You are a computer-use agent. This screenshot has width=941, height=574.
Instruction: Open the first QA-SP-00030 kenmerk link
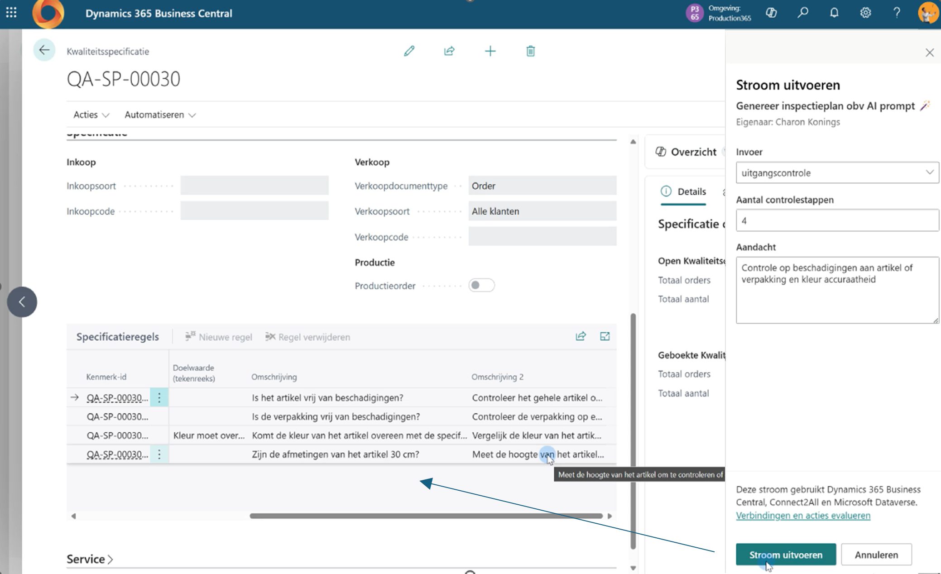(117, 398)
